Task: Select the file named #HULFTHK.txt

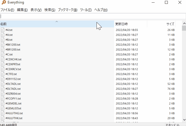Action: tap(14, 118)
